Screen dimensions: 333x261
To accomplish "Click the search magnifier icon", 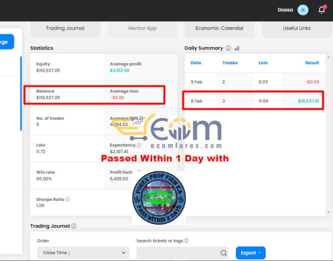I will pyautogui.click(x=224, y=253).
